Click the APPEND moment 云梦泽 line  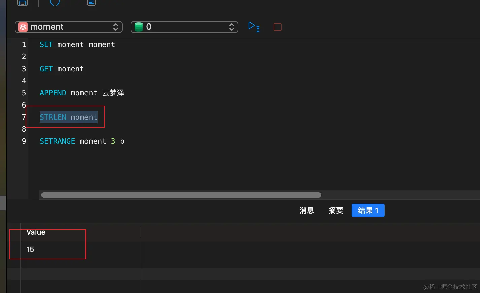pyautogui.click(x=82, y=93)
